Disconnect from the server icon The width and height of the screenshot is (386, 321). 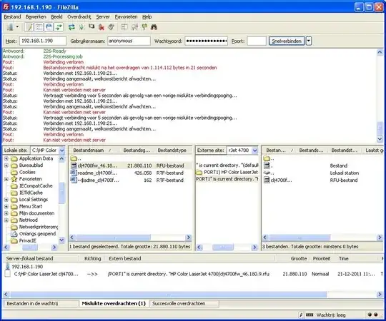point(102,27)
